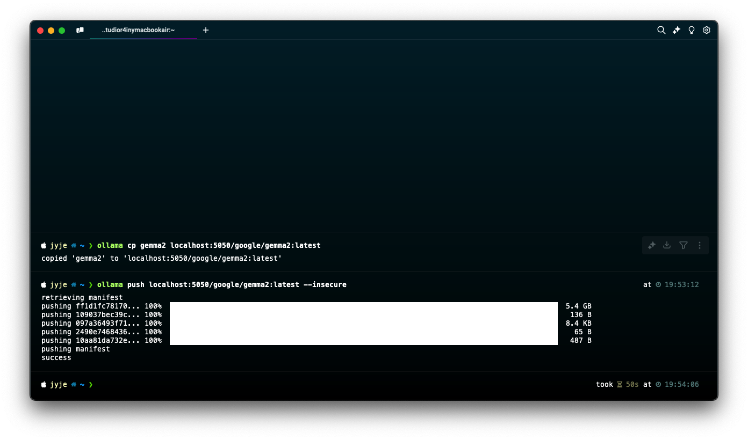This screenshot has height=440, width=748.
Task: Click the 'pushing 097a36493f71... 100%' line
Action: (x=102, y=324)
